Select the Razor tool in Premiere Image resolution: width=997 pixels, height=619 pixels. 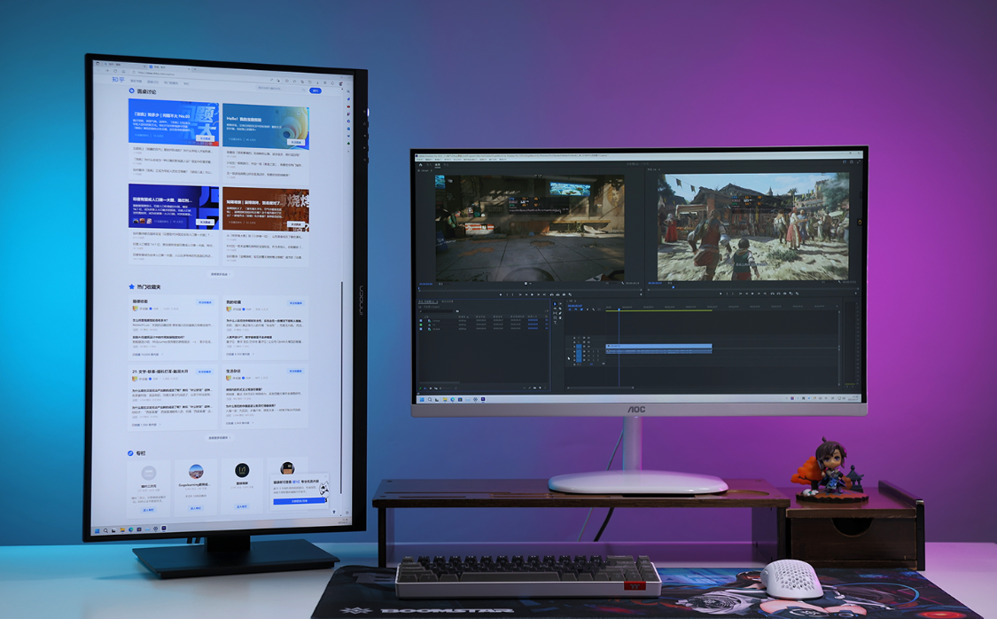click(x=560, y=309)
